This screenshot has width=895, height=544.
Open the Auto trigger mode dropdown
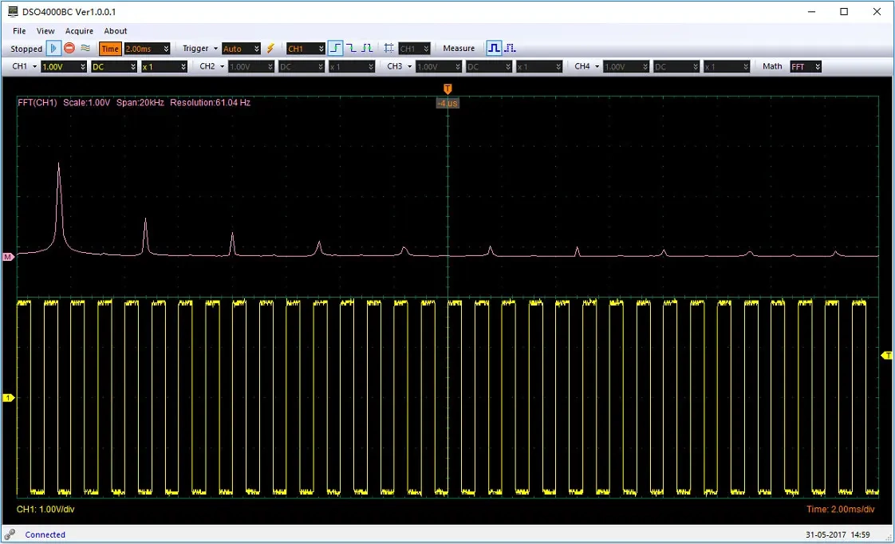241,49
